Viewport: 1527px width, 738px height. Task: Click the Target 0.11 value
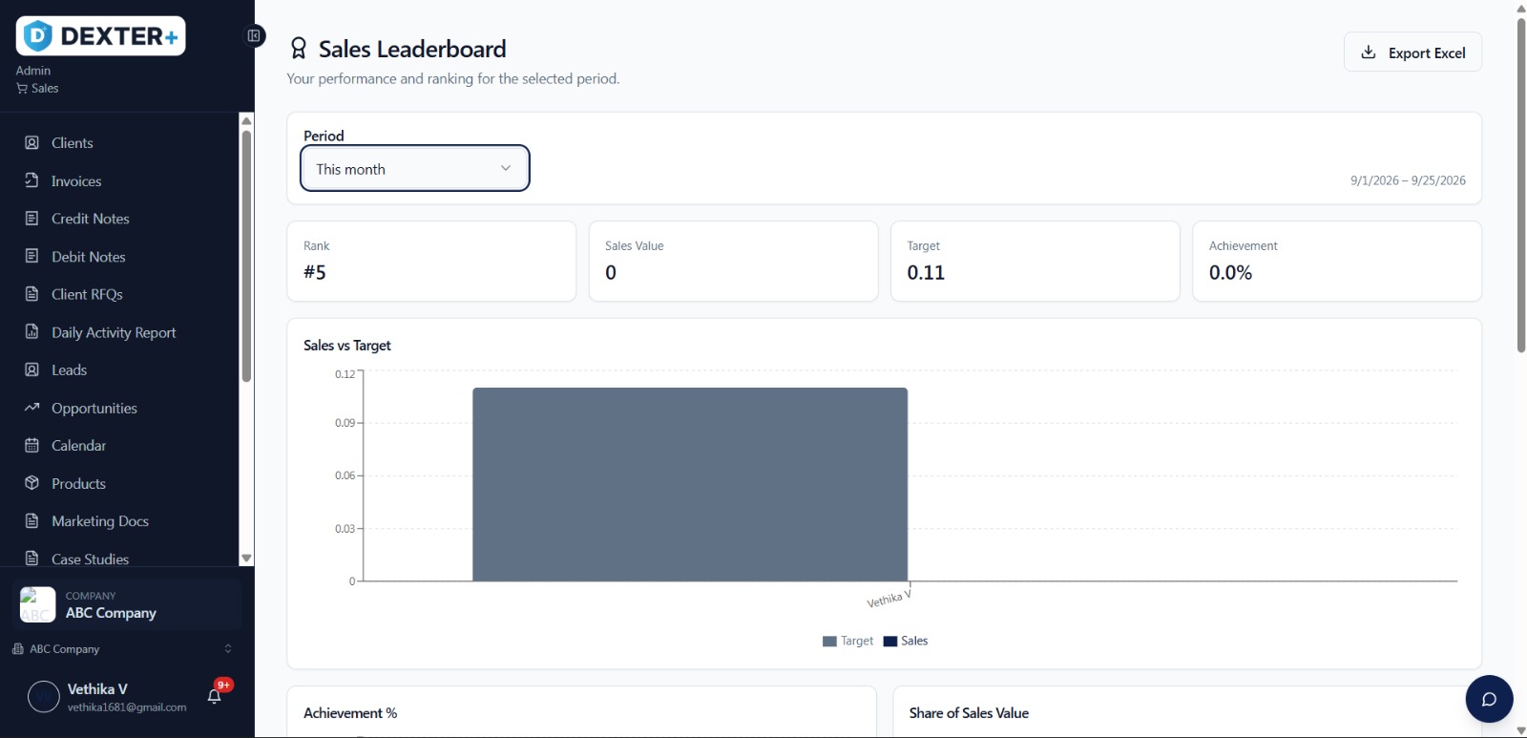tap(926, 273)
